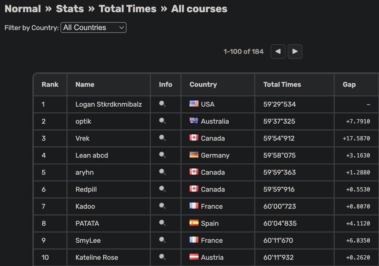
Task: Click country name Austria
Action: [x=212, y=257]
